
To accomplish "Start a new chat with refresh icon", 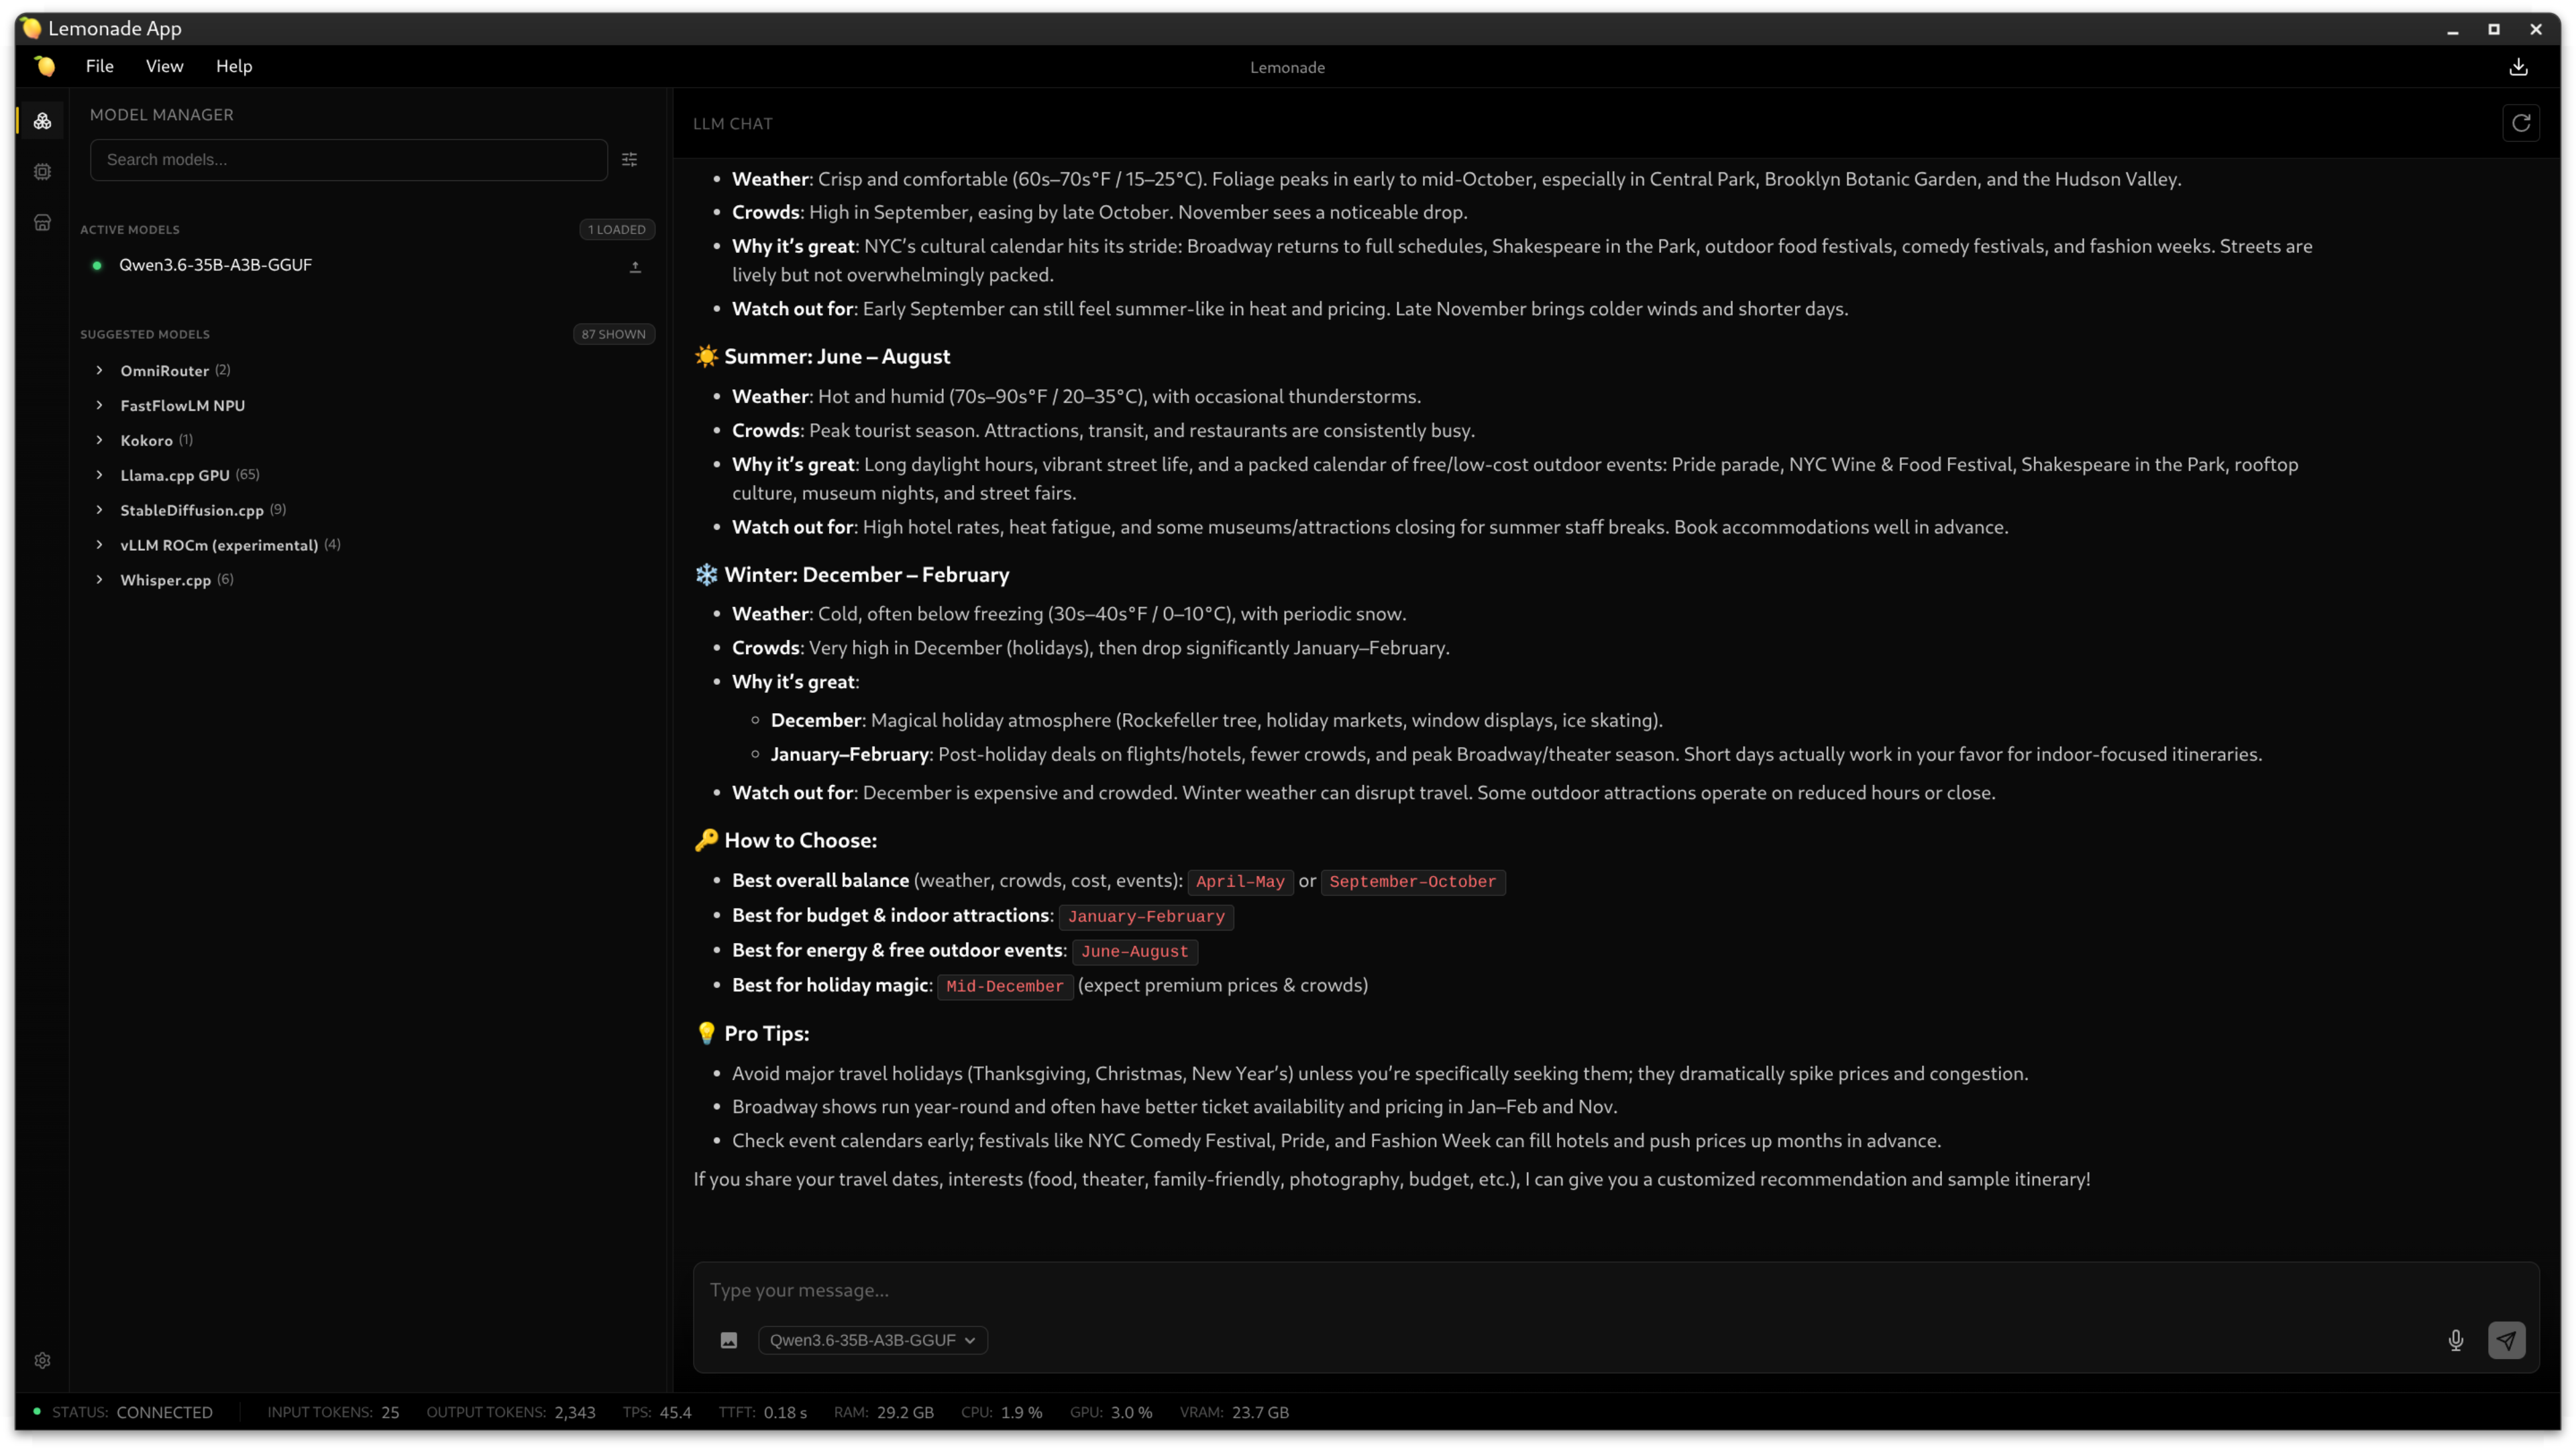I will coord(2520,123).
